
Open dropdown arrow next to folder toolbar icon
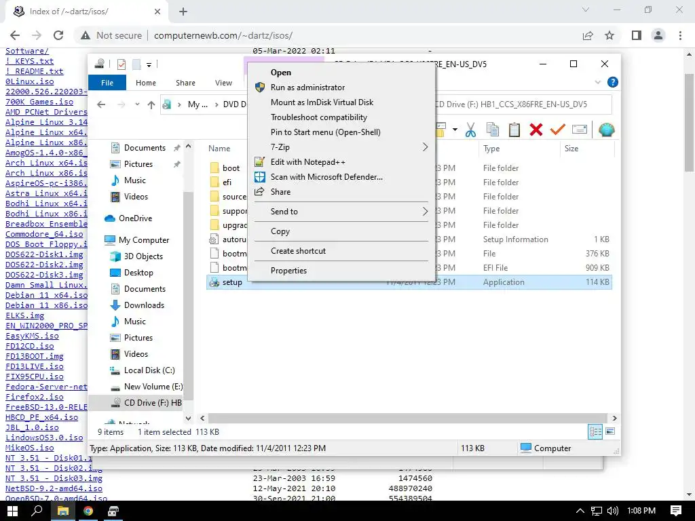455,130
